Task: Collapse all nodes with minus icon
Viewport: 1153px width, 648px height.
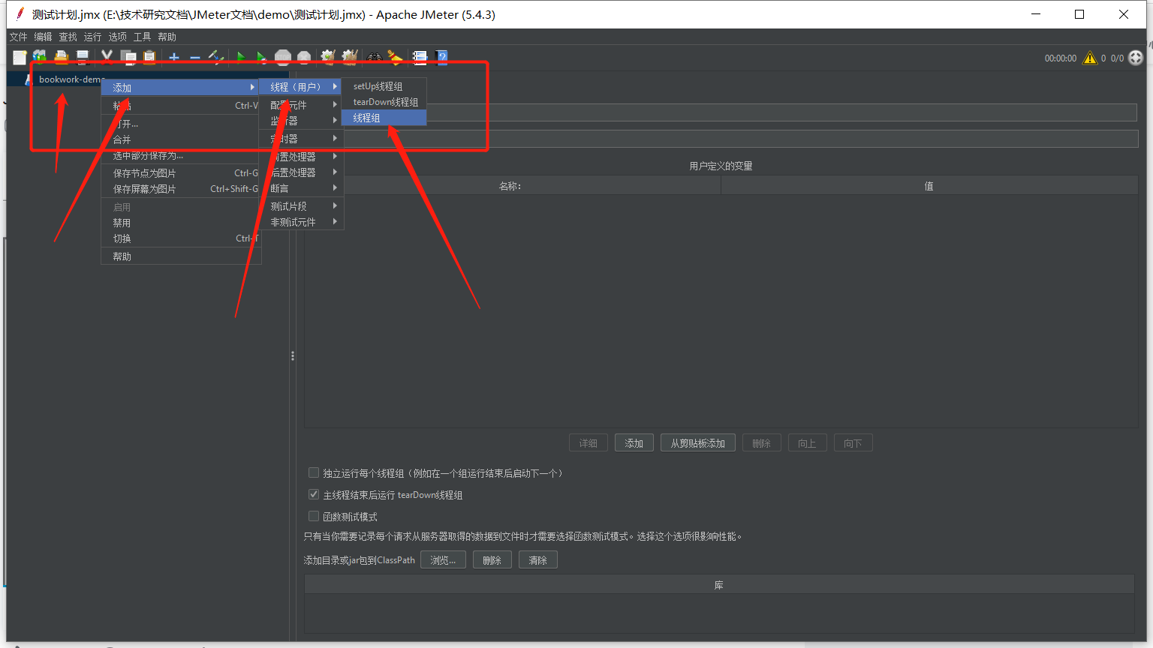Action: click(195, 57)
